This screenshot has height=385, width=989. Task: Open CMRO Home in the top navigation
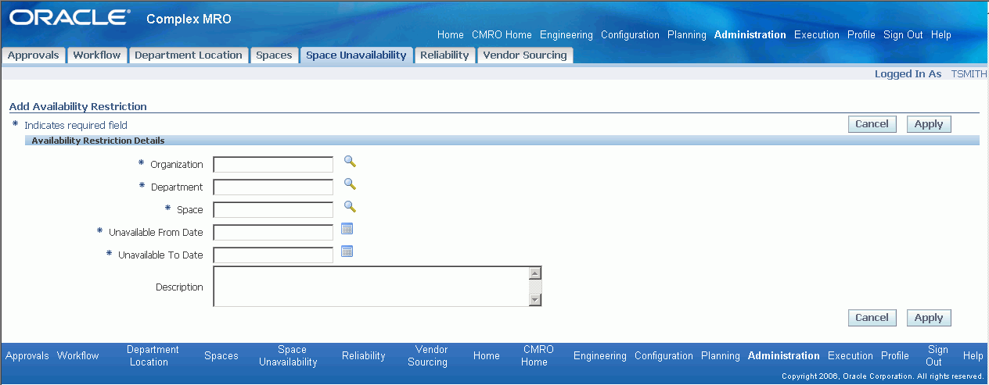[502, 35]
